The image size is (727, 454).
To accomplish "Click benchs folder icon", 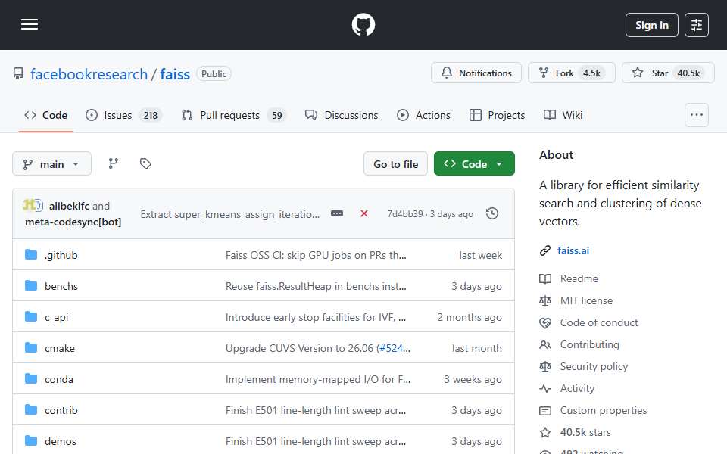I will click(x=31, y=286).
